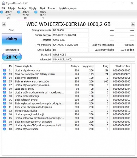Click the Bieżący column header
This screenshot has width=137, height=158.
pos(73,66)
